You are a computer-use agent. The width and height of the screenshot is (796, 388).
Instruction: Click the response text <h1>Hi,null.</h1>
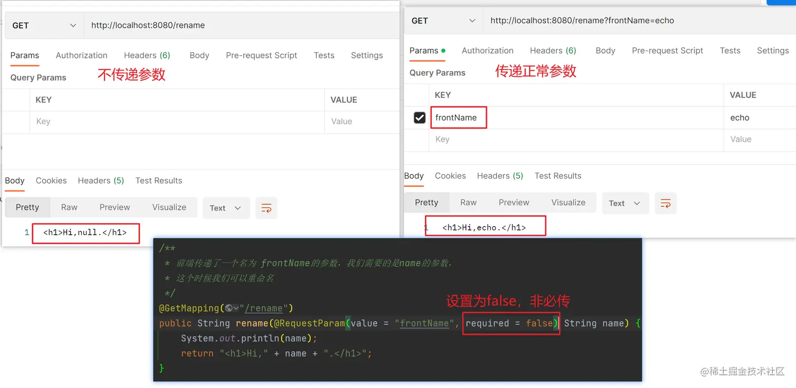(x=85, y=232)
